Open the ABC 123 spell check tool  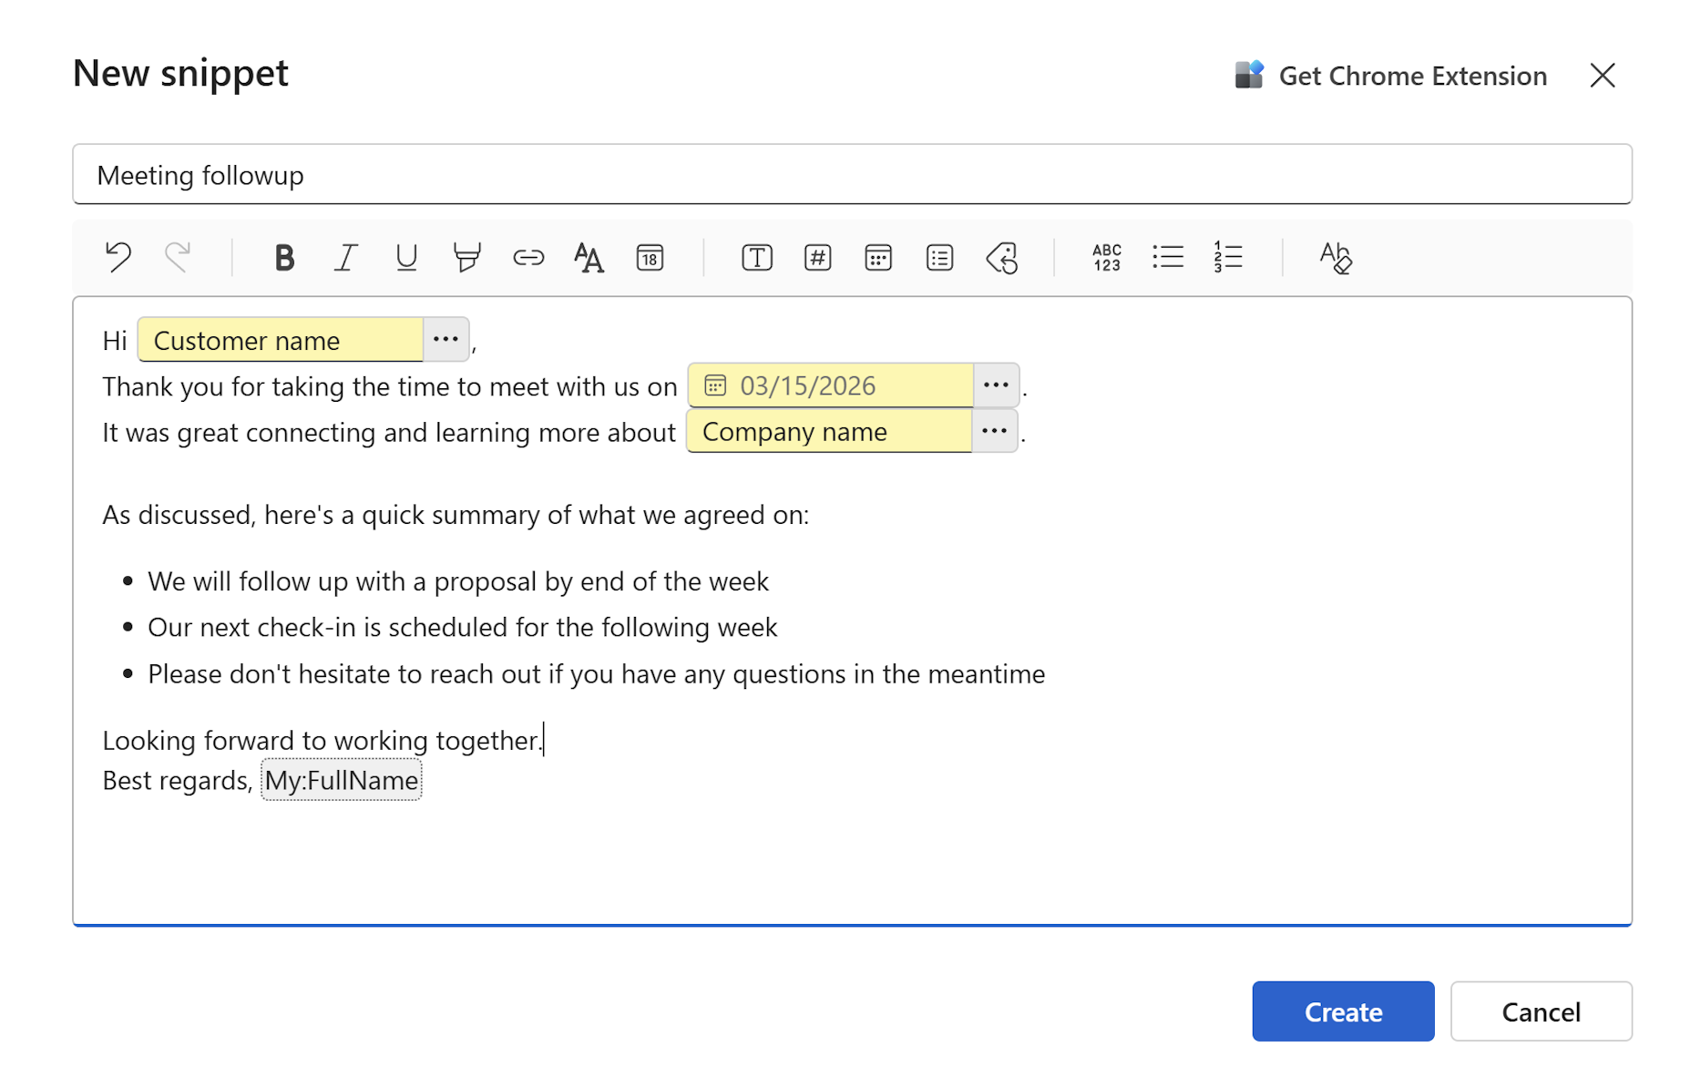[x=1107, y=258]
